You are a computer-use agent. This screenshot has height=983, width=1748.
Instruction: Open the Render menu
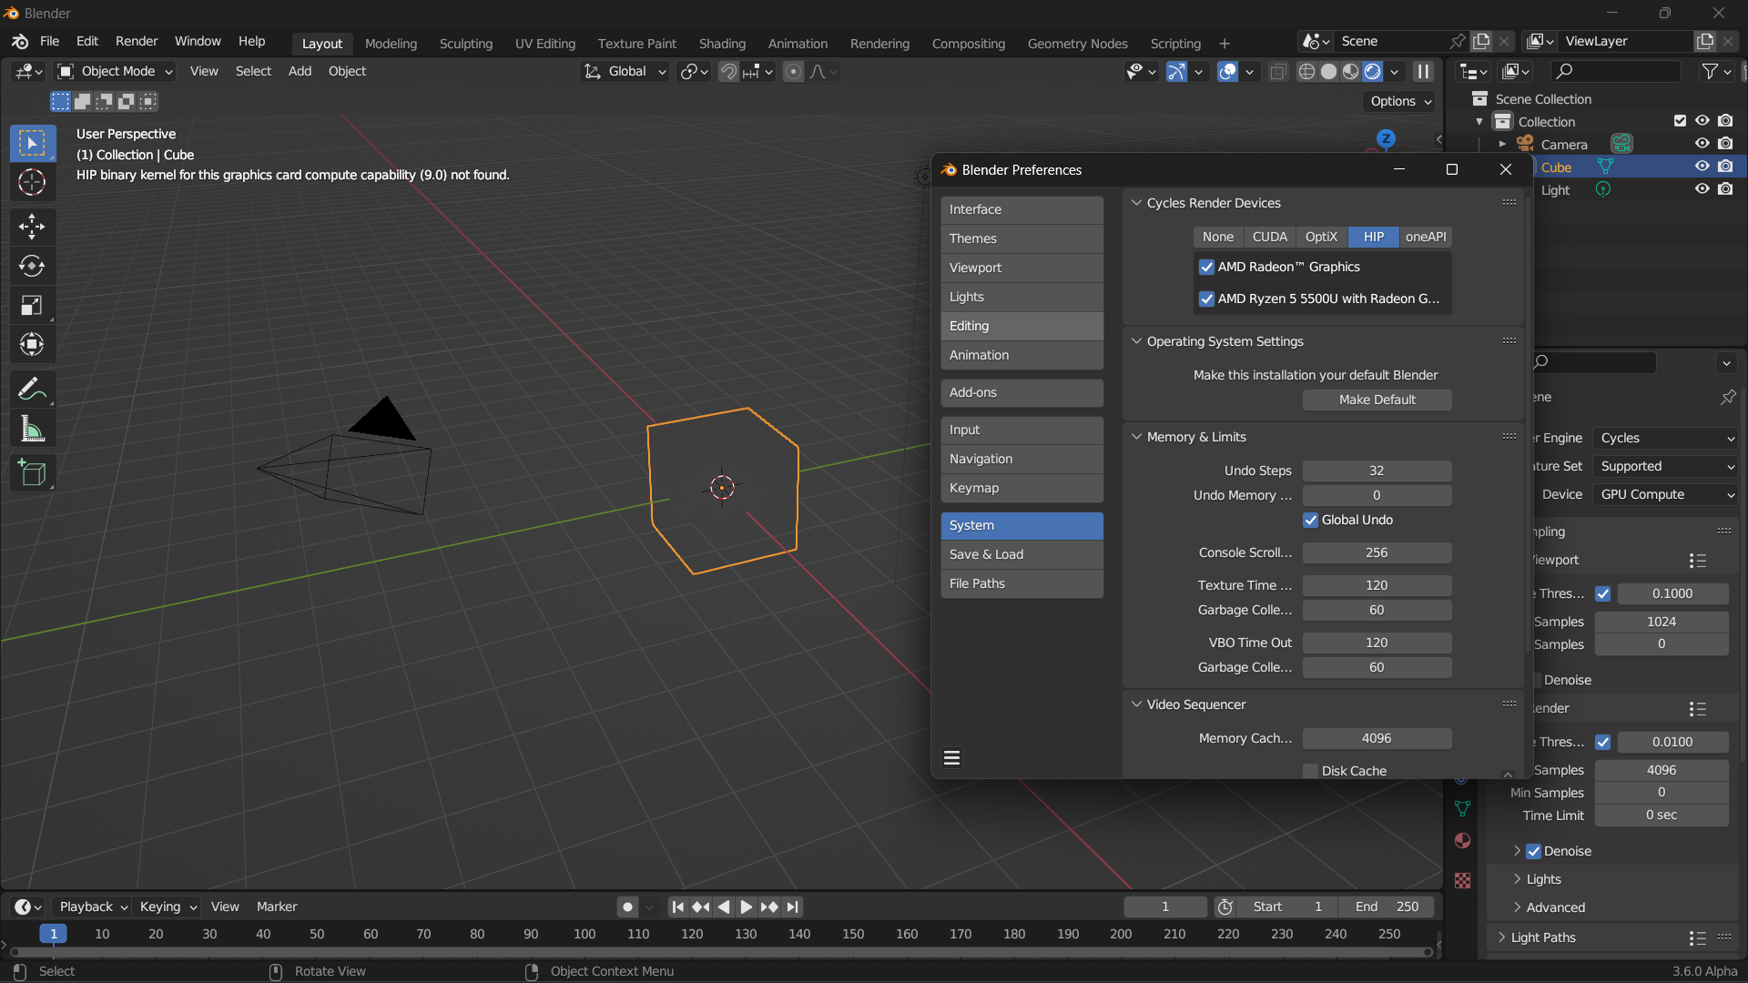click(137, 41)
